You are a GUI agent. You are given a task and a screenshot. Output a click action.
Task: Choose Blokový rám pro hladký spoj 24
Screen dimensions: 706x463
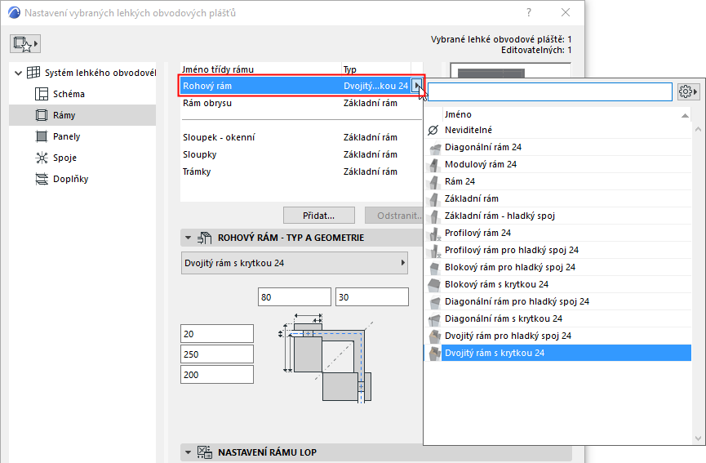pyautogui.click(x=557, y=267)
